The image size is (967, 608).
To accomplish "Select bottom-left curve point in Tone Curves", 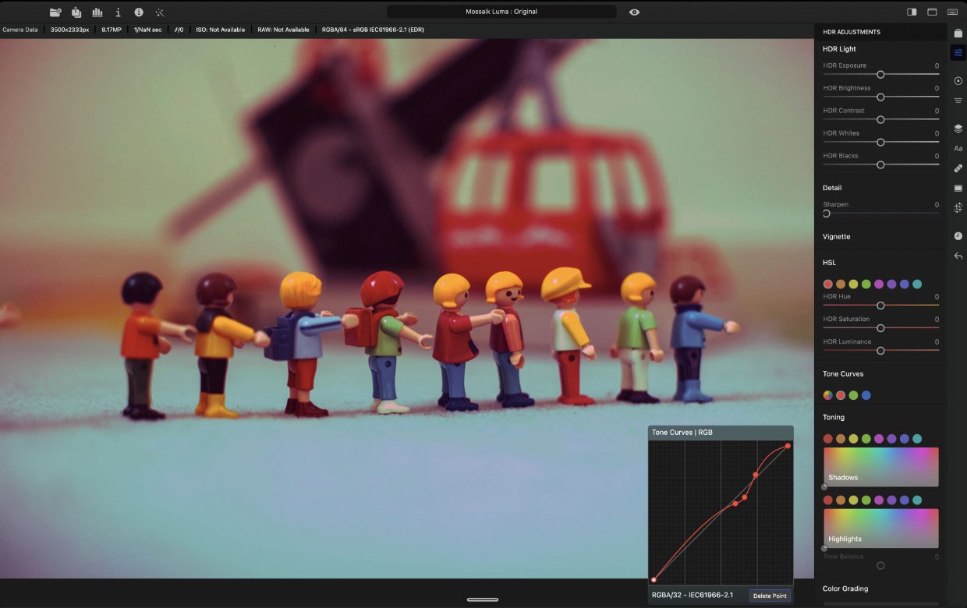I will 654,579.
